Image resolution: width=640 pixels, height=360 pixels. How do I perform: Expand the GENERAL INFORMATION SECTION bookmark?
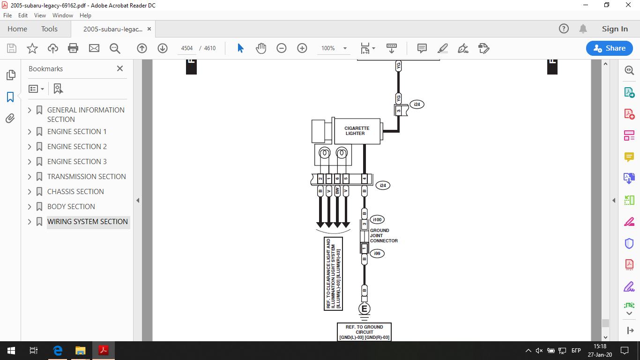pos(30,110)
